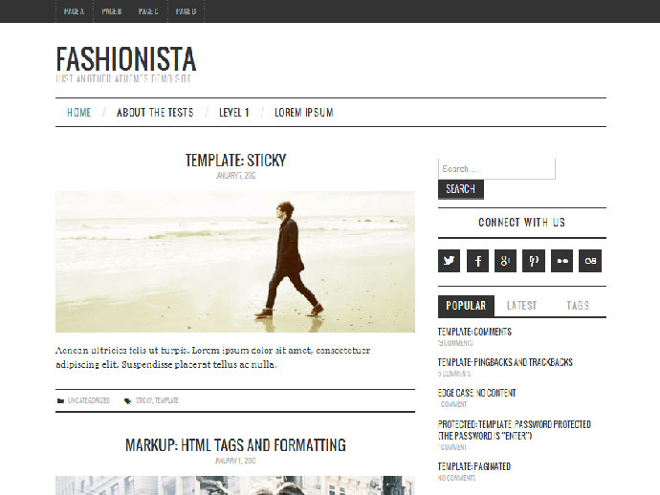The height and width of the screenshot is (495, 660).
Task: Open the Template: Sticky post title
Action: click(x=235, y=161)
